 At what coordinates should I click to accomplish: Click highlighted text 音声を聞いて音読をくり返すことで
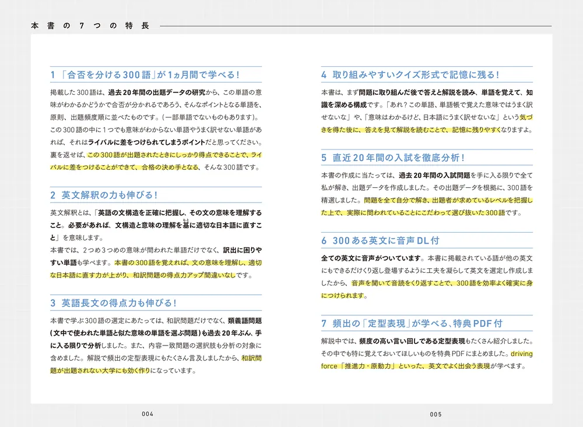tap(401, 283)
